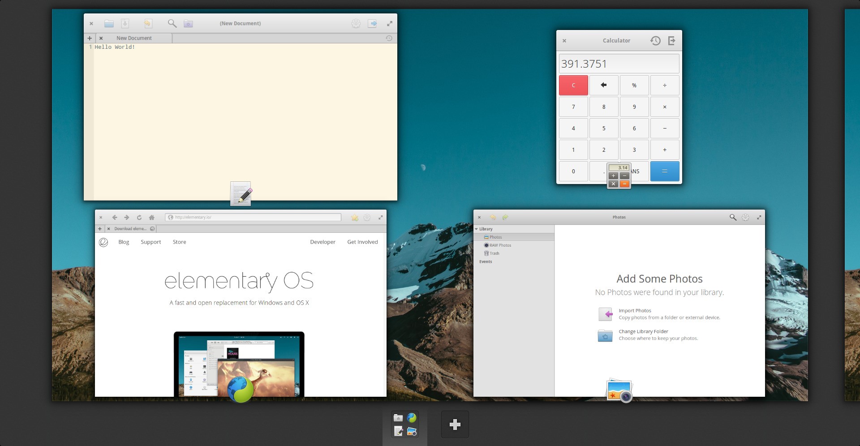Show calculator history icon
860x446 pixels.
pyautogui.click(x=655, y=41)
